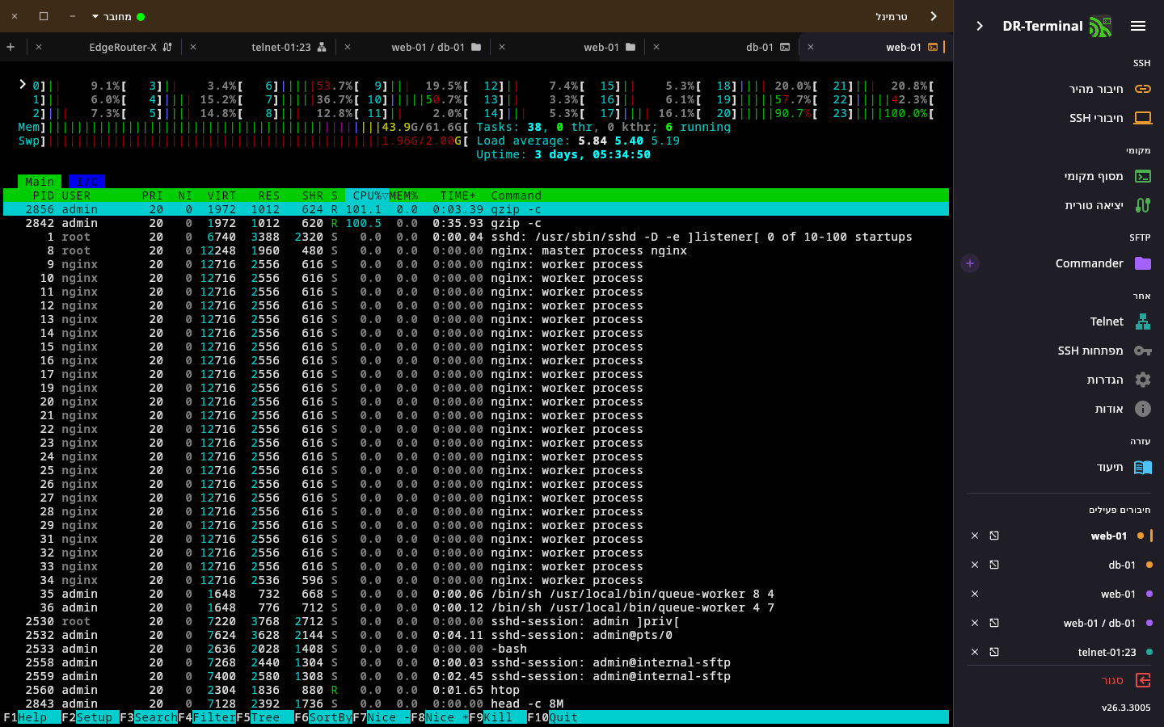
Task: Open the hamburger menu next to DR-Terminal
Action: click(1138, 26)
